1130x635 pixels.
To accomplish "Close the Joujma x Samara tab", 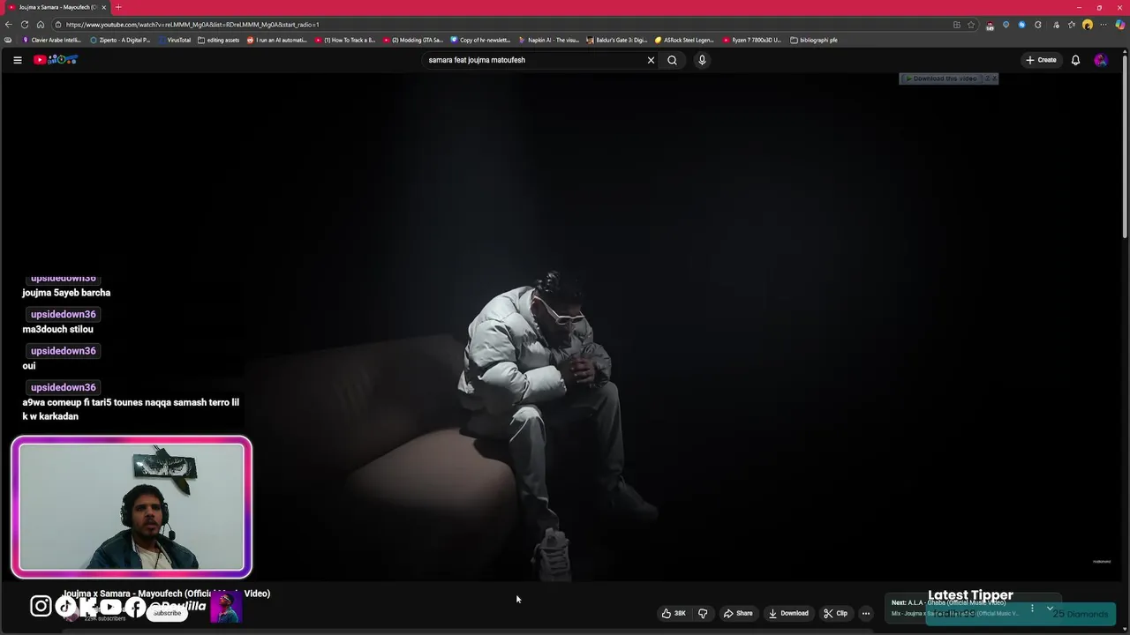I will click(x=103, y=7).
